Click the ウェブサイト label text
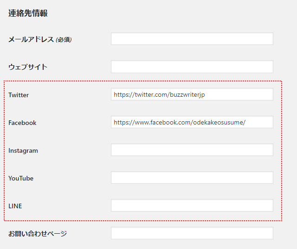 coord(28,67)
